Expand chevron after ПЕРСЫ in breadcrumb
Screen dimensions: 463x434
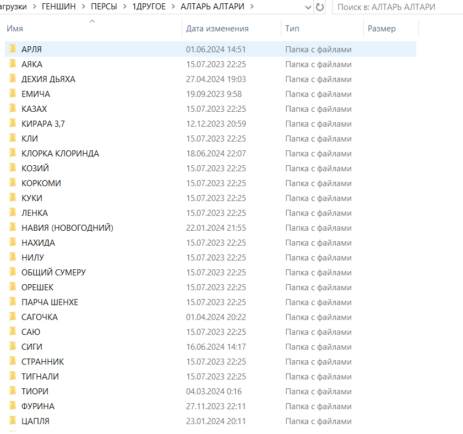point(124,7)
